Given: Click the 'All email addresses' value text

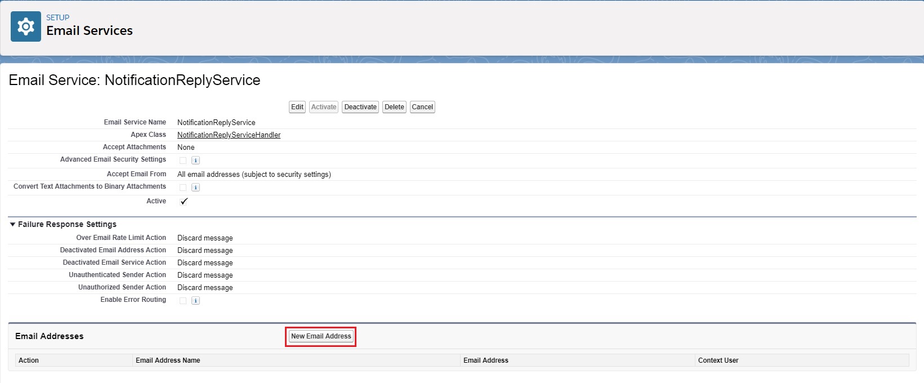Looking at the screenshot, I should point(254,175).
